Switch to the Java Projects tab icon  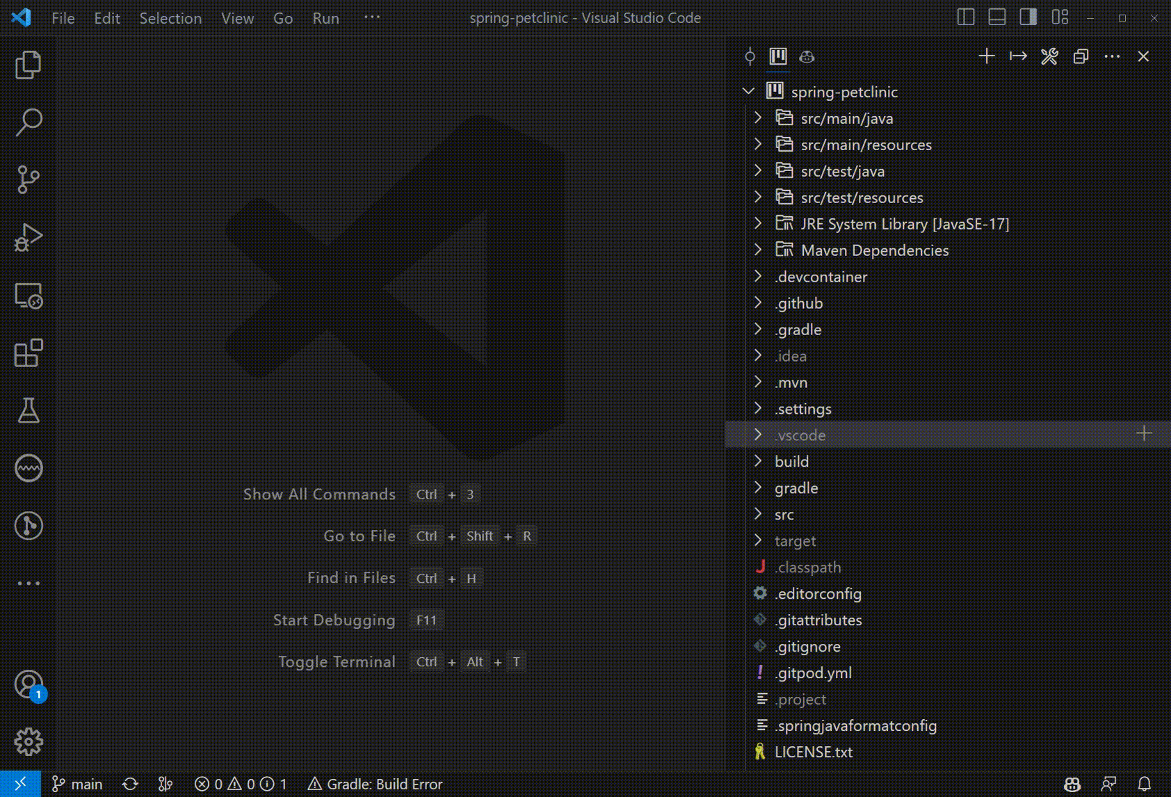[x=778, y=56]
